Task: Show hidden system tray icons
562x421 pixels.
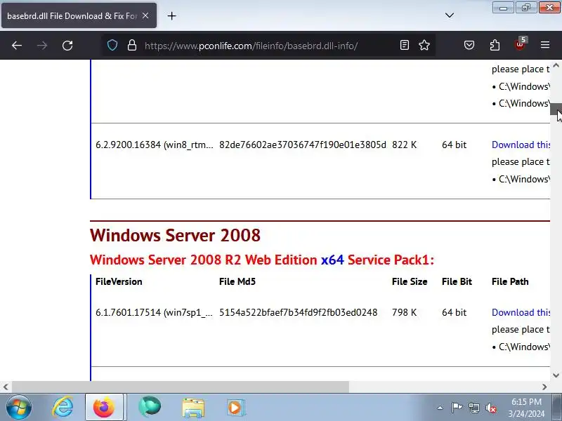Action: (440, 408)
